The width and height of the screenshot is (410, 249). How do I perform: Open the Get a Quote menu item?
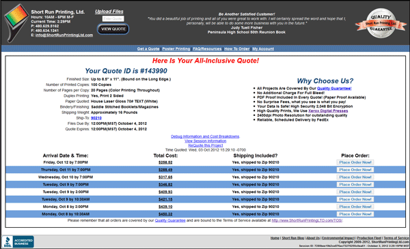(x=148, y=49)
